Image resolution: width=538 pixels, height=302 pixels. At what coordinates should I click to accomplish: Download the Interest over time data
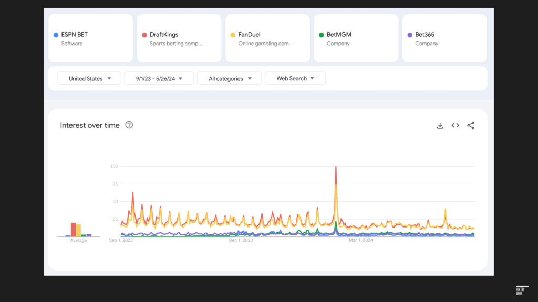pyautogui.click(x=440, y=126)
